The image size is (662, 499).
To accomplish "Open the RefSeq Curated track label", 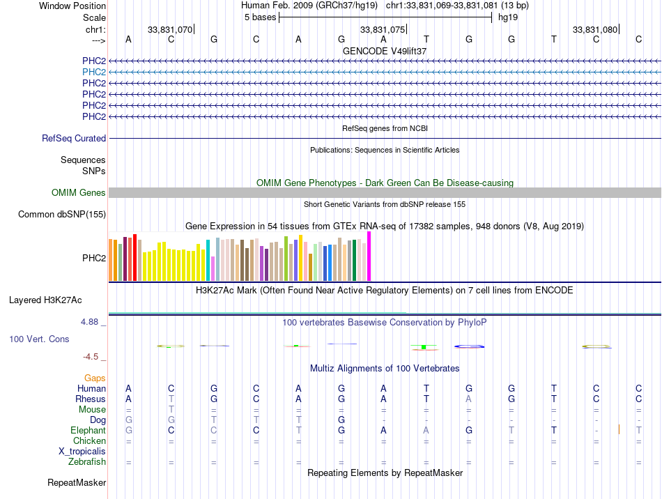I will tap(74, 139).
